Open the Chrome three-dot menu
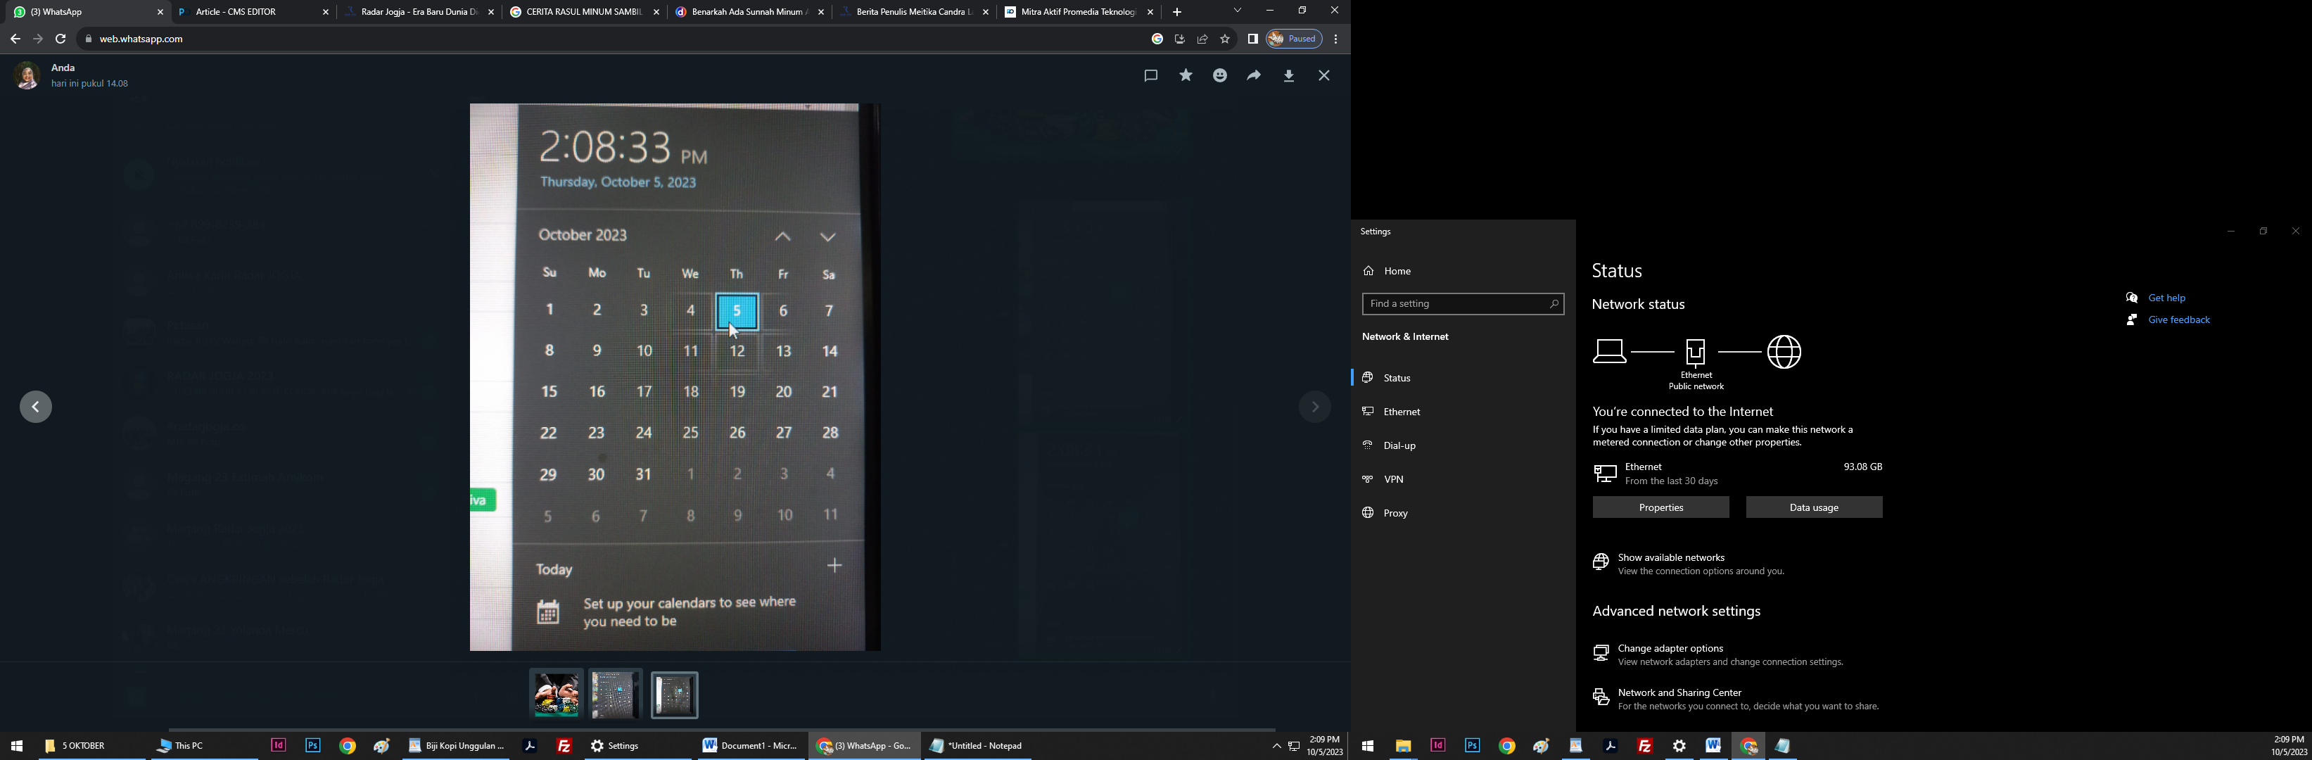The width and height of the screenshot is (2312, 760). point(1335,39)
